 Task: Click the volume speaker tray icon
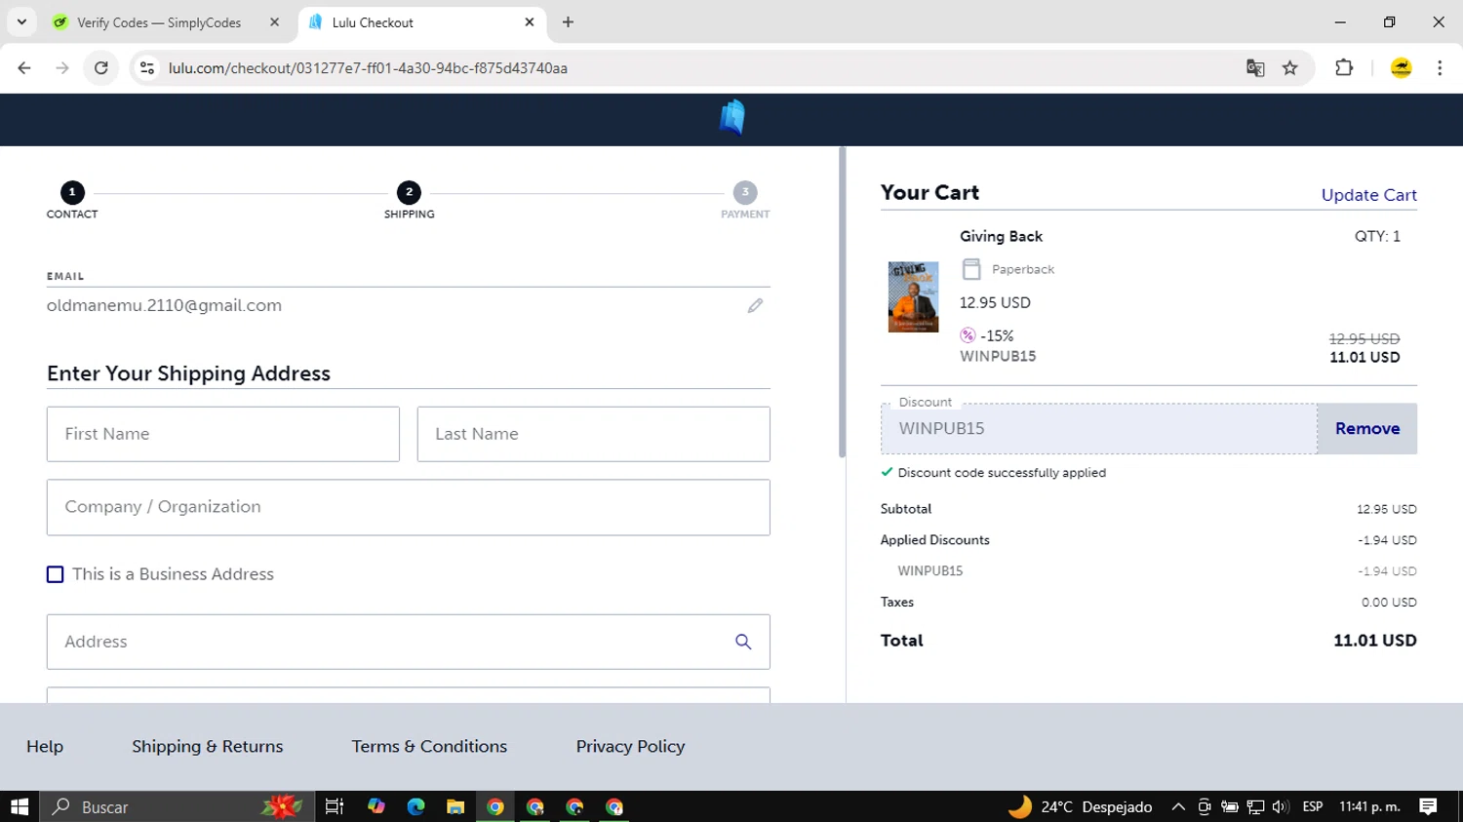coord(1281,807)
